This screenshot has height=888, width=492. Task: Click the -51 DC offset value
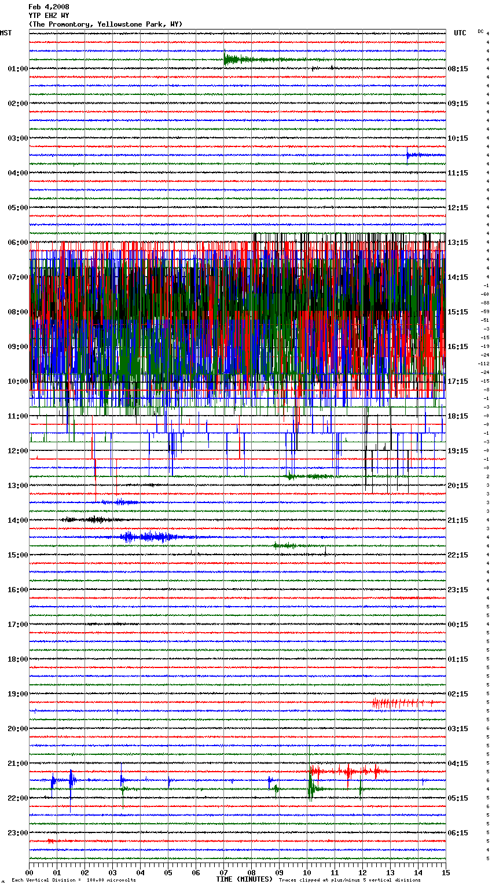tap(484, 320)
